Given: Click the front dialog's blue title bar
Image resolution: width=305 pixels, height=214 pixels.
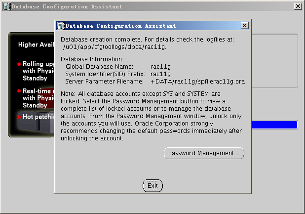Looking at the screenshot, I should click(x=148, y=26).
